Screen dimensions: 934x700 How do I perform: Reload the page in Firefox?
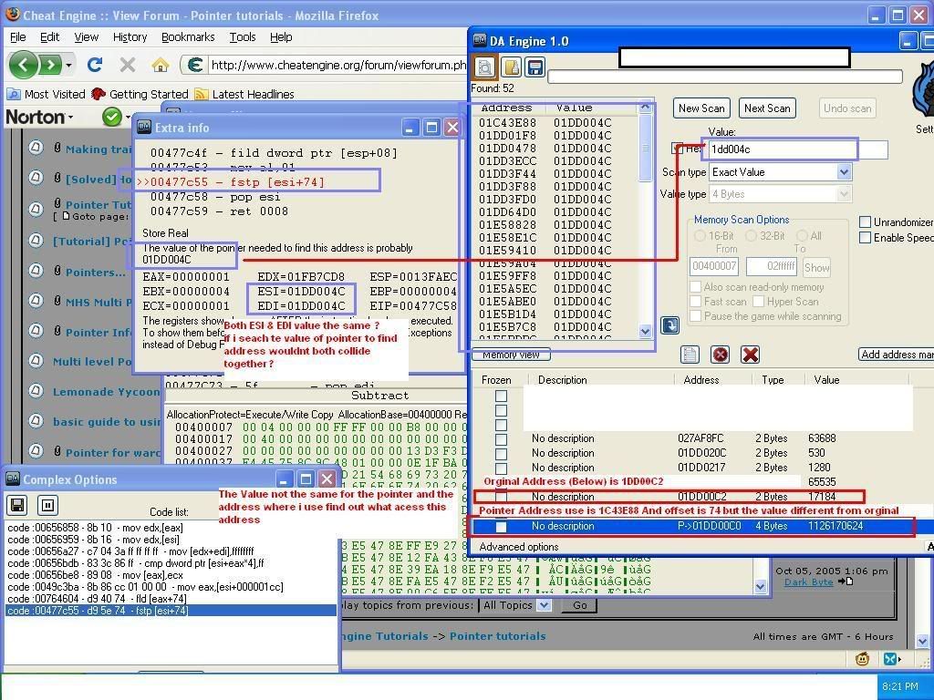coord(95,65)
